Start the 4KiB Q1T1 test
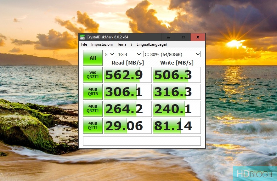The height and width of the screenshot is (181, 277). [x=93, y=126]
